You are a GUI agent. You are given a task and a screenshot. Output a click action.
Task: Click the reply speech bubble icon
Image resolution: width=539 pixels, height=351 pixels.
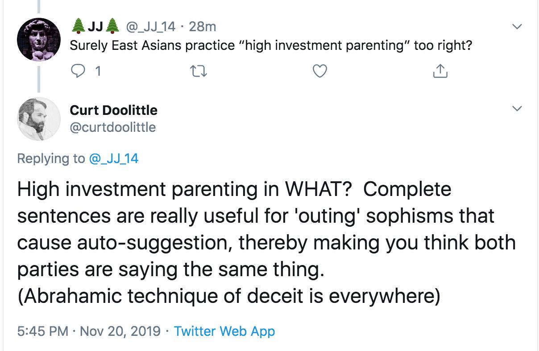click(79, 71)
